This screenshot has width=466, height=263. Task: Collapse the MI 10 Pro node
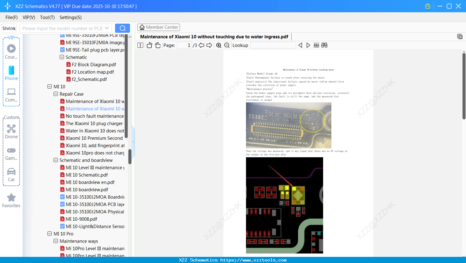click(50, 234)
